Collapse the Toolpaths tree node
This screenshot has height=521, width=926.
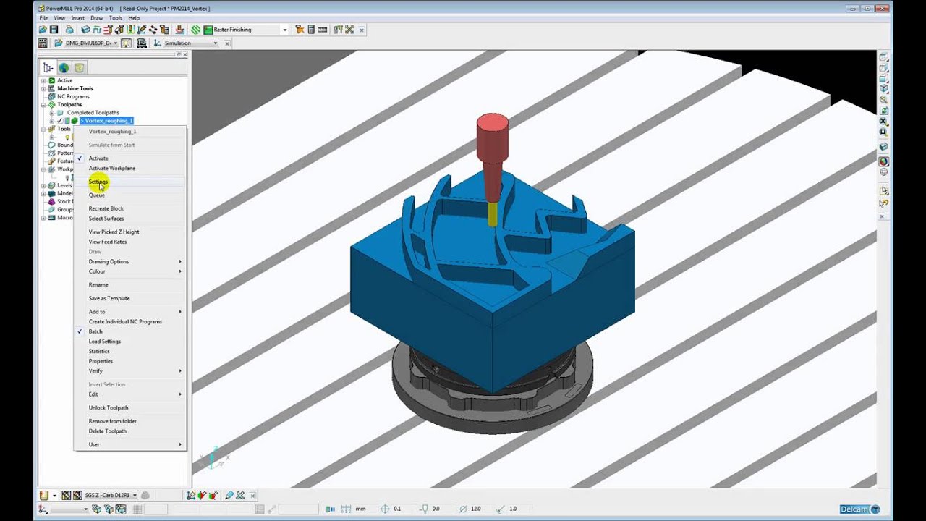[x=43, y=105]
